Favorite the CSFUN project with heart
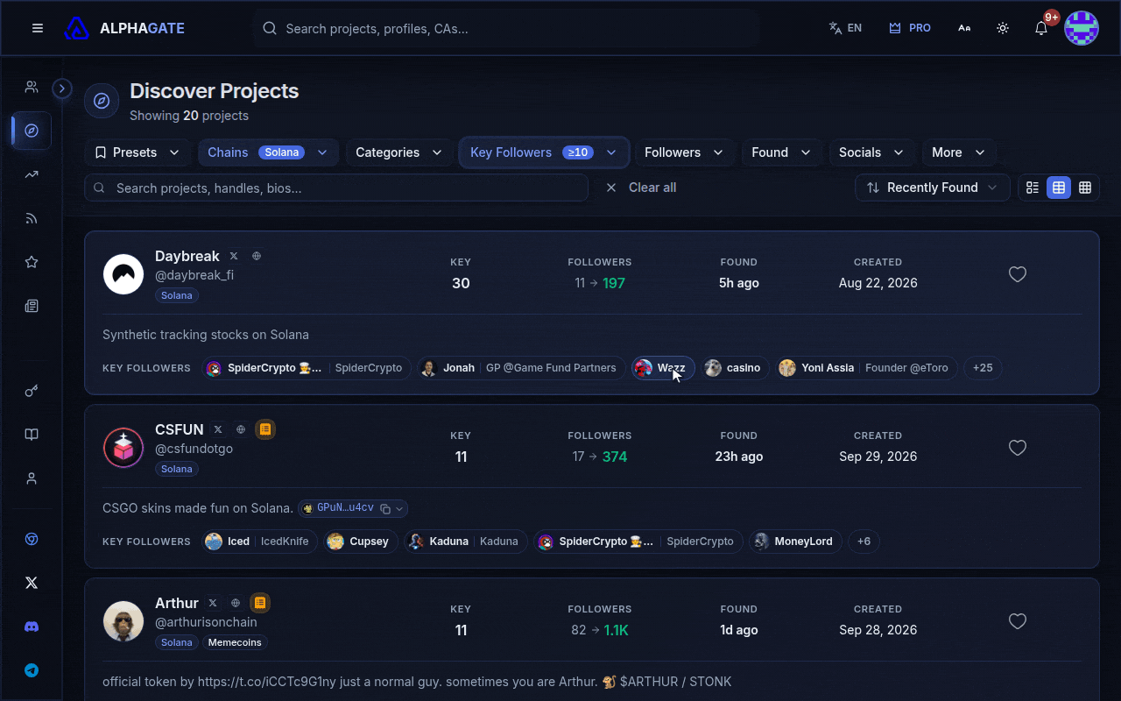1121x701 pixels. pyautogui.click(x=1018, y=448)
